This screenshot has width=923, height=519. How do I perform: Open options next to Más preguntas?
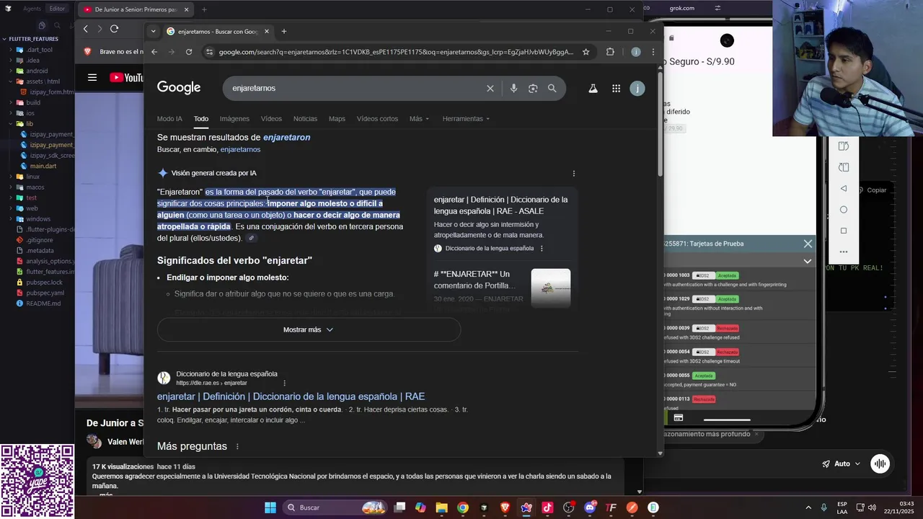pyautogui.click(x=237, y=447)
